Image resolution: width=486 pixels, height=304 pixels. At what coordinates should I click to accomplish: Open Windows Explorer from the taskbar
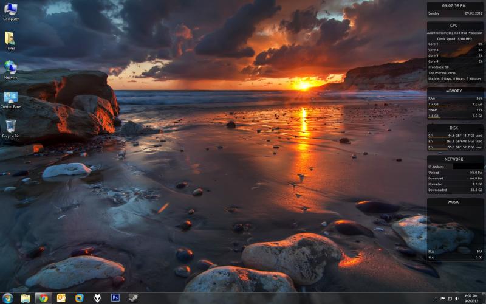tap(26, 298)
